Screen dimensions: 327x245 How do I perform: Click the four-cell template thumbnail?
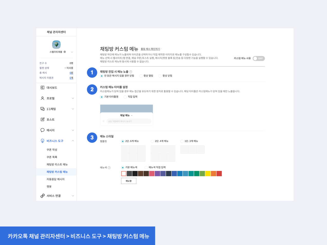point(163,153)
